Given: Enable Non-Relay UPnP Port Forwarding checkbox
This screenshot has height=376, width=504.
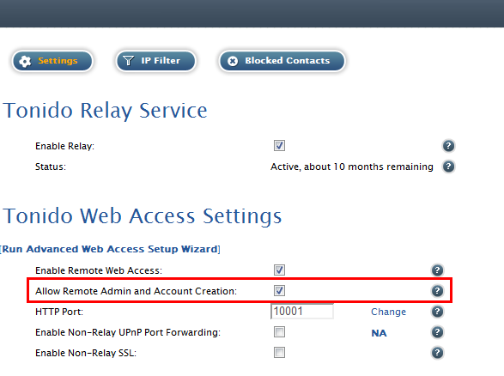Looking at the screenshot, I should 279,331.
